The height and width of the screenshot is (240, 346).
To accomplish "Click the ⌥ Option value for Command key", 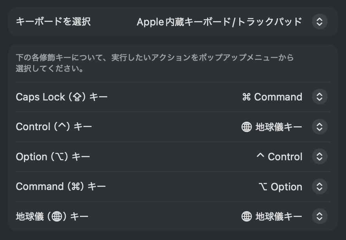I will coord(280,187).
